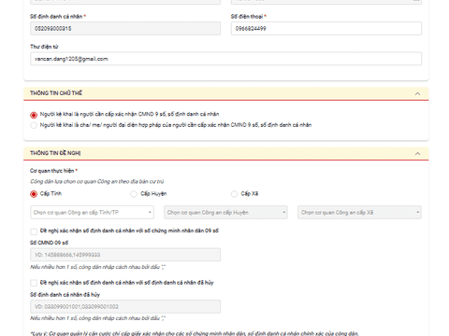Image resolution: width=449 pixels, height=336 pixels.
Task: Click the hint text below the Số CMND 09 số field
Action: pos(98,267)
